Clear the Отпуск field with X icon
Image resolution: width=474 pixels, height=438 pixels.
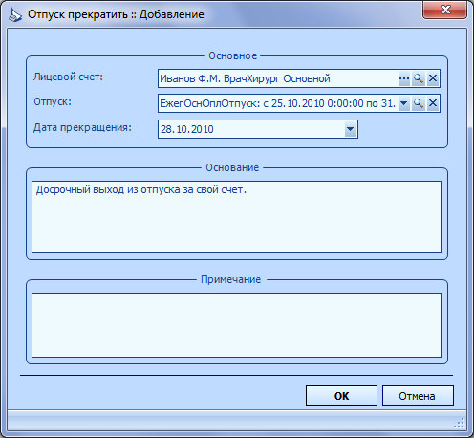click(x=433, y=103)
